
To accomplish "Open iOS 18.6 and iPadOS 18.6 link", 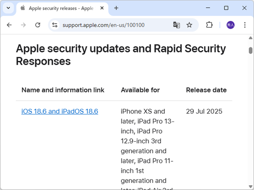I will tap(60, 111).
